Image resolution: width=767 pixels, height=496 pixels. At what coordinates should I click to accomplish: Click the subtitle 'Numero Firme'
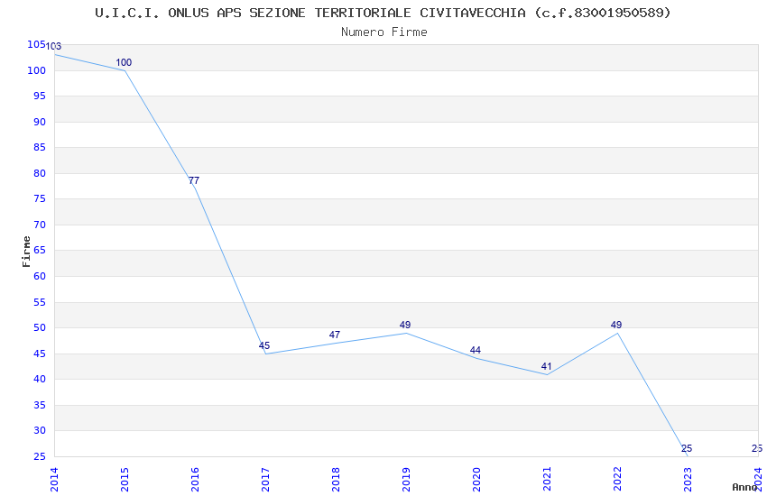click(x=384, y=32)
